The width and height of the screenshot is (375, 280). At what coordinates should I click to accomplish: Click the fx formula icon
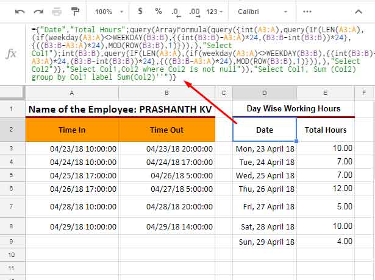click(11, 54)
